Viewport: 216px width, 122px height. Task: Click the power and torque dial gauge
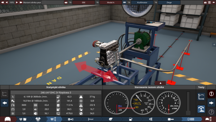click(117, 103)
